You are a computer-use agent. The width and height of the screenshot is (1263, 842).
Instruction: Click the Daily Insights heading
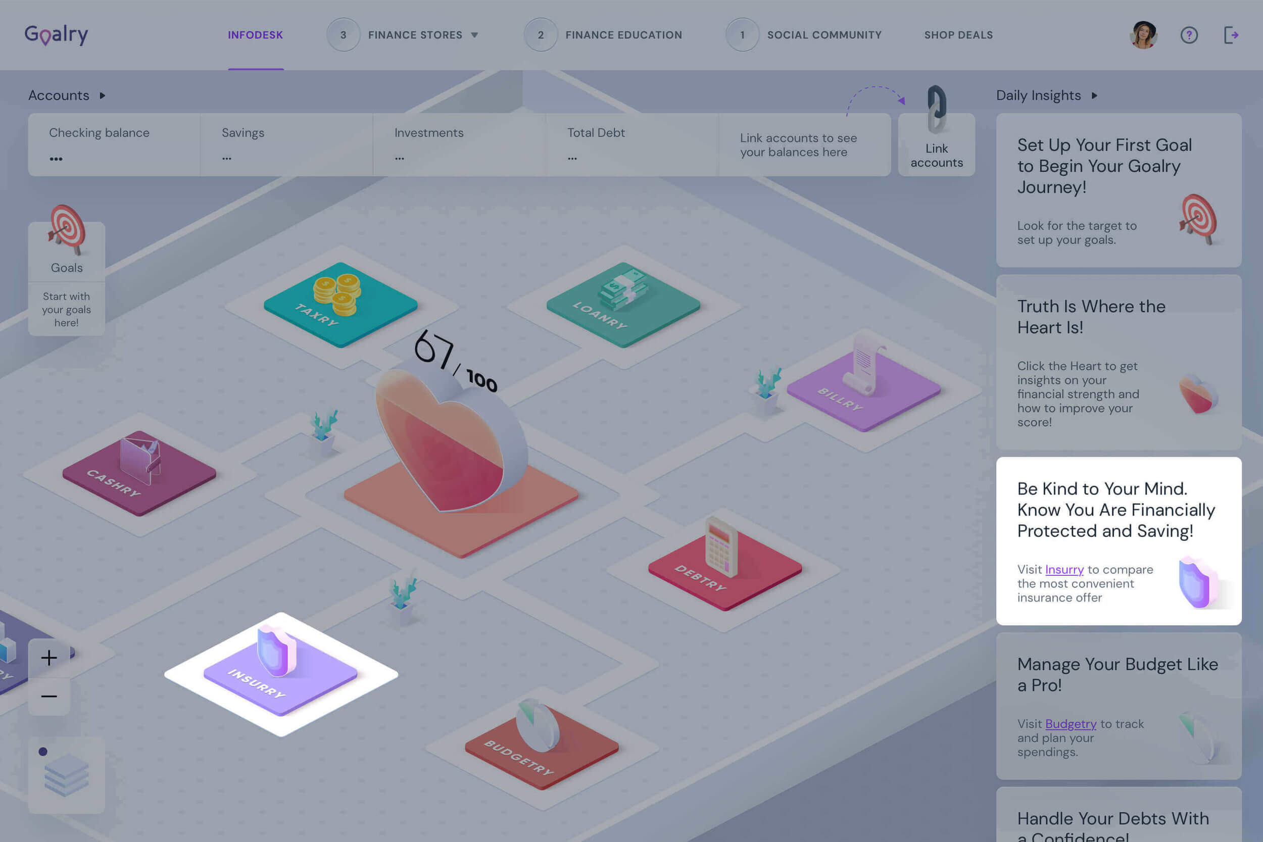(1038, 95)
